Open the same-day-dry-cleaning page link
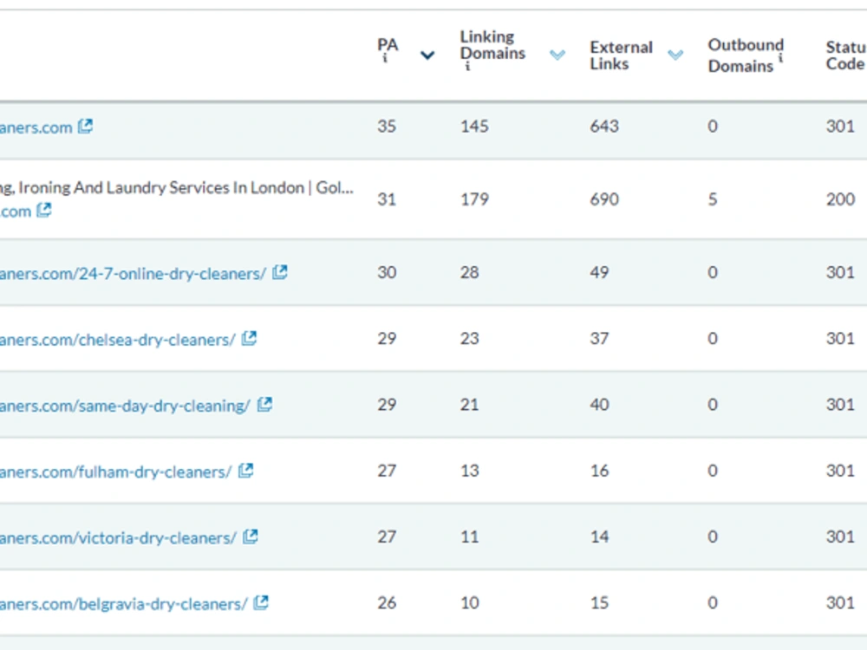Screen dimensions: 867x650 [126, 406]
